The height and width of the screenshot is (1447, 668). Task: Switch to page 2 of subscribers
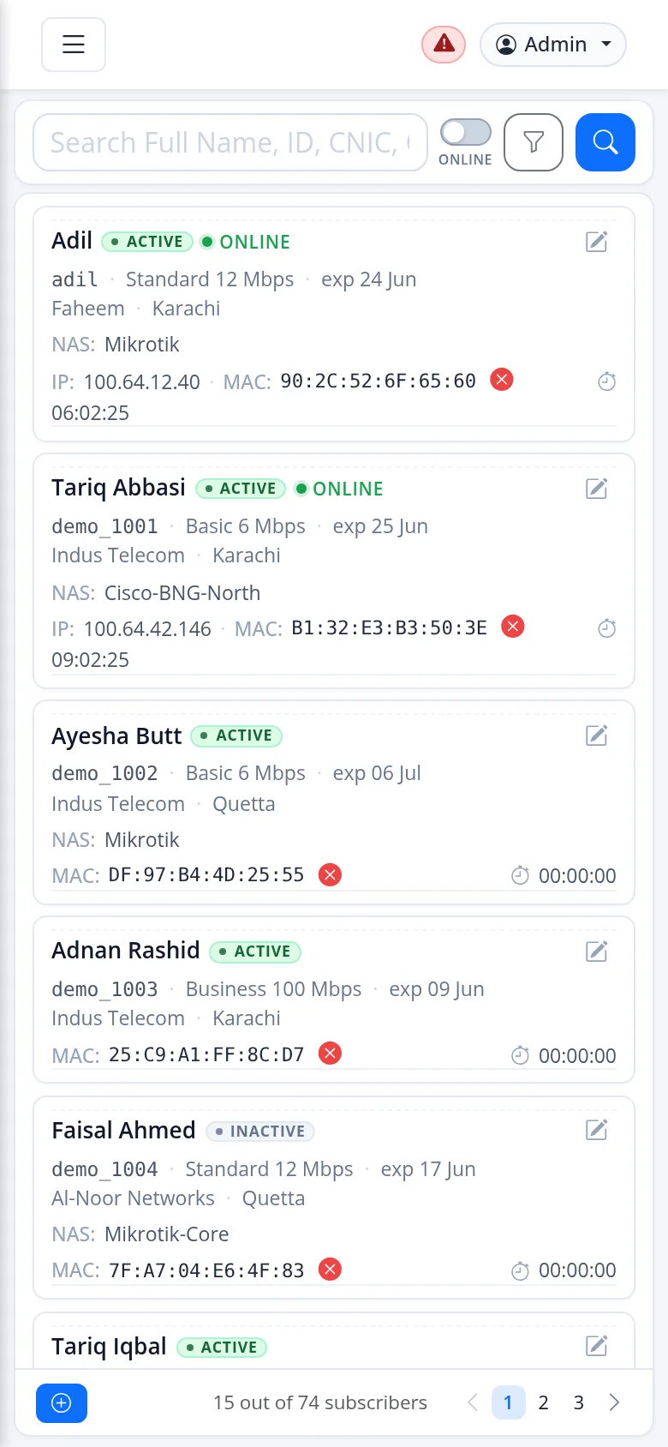pyautogui.click(x=543, y=1402)
